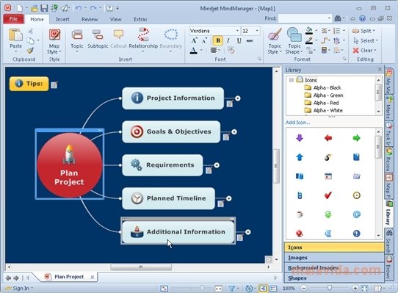
Task: Select the purple down arrow library icon
Action: click(300, 138)
